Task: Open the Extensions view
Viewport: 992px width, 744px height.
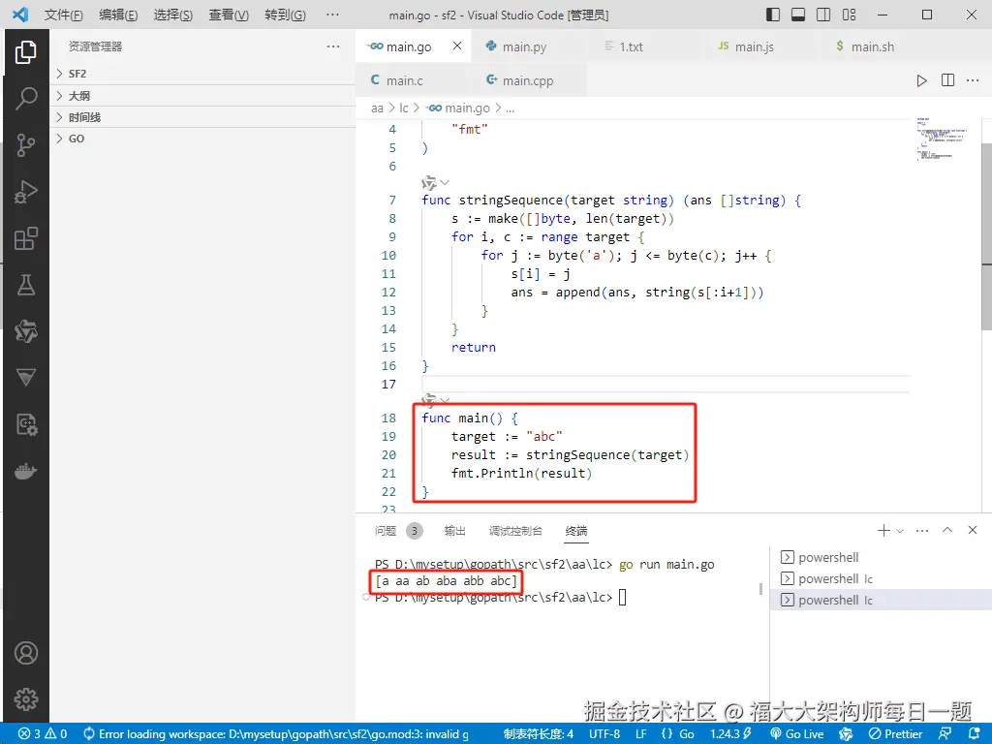Action: tap(26, 238)
